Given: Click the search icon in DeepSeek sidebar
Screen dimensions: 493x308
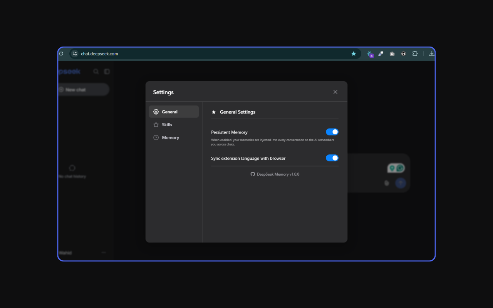Looking at the screenshot, I should [96, 72].
